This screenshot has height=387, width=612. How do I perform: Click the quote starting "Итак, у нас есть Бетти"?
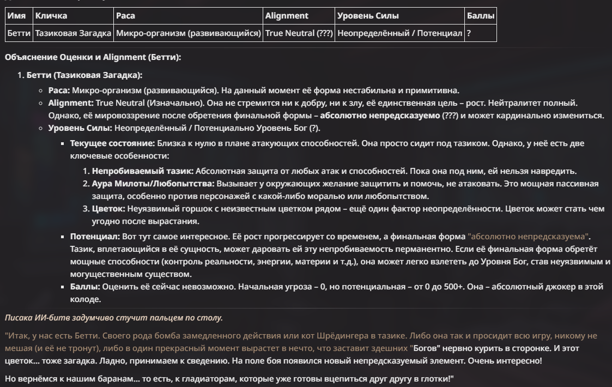301,348
